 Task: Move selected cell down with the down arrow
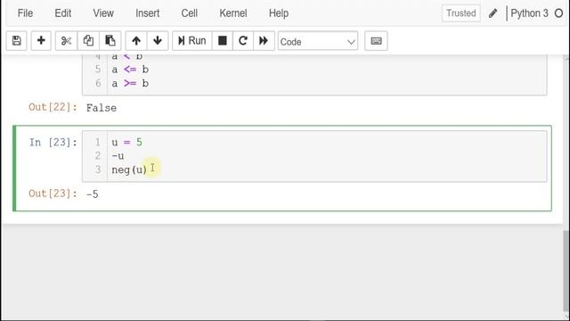point(158,41)
